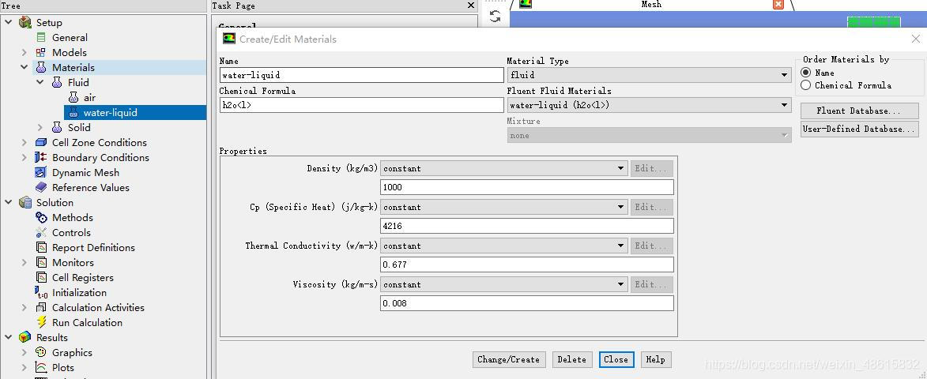Viewport: 927px width, 379px height.
Task: Click the Report Definitions icon
Action: point(42,247)
